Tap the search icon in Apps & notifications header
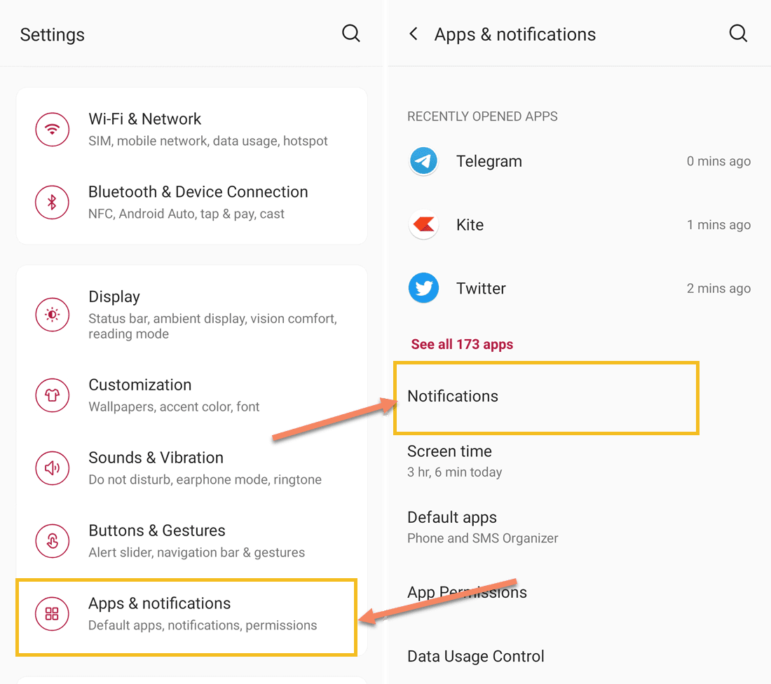771x684 pixels. point(738,34)
